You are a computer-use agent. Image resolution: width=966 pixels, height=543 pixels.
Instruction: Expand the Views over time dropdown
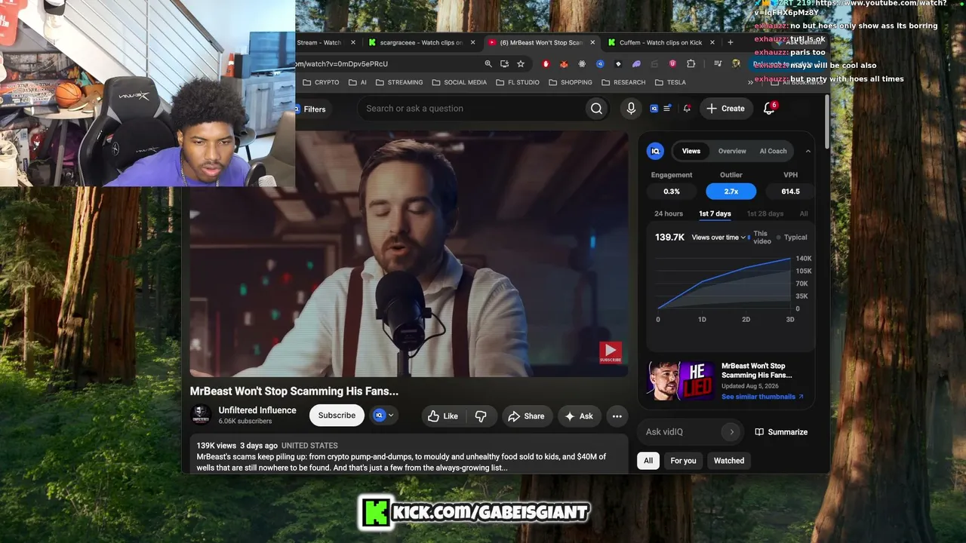(718, 238)
